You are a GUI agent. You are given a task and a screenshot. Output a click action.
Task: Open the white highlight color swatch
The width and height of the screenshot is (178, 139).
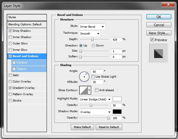click(117, 99)
